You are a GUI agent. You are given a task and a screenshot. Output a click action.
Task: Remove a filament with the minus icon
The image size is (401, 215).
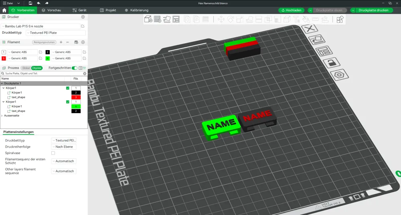point(67,42)
